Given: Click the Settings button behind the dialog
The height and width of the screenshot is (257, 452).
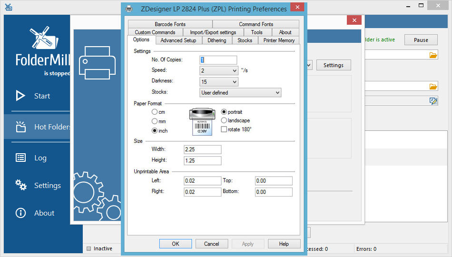Looking at the screenshot, I should [x=334, y=65].
